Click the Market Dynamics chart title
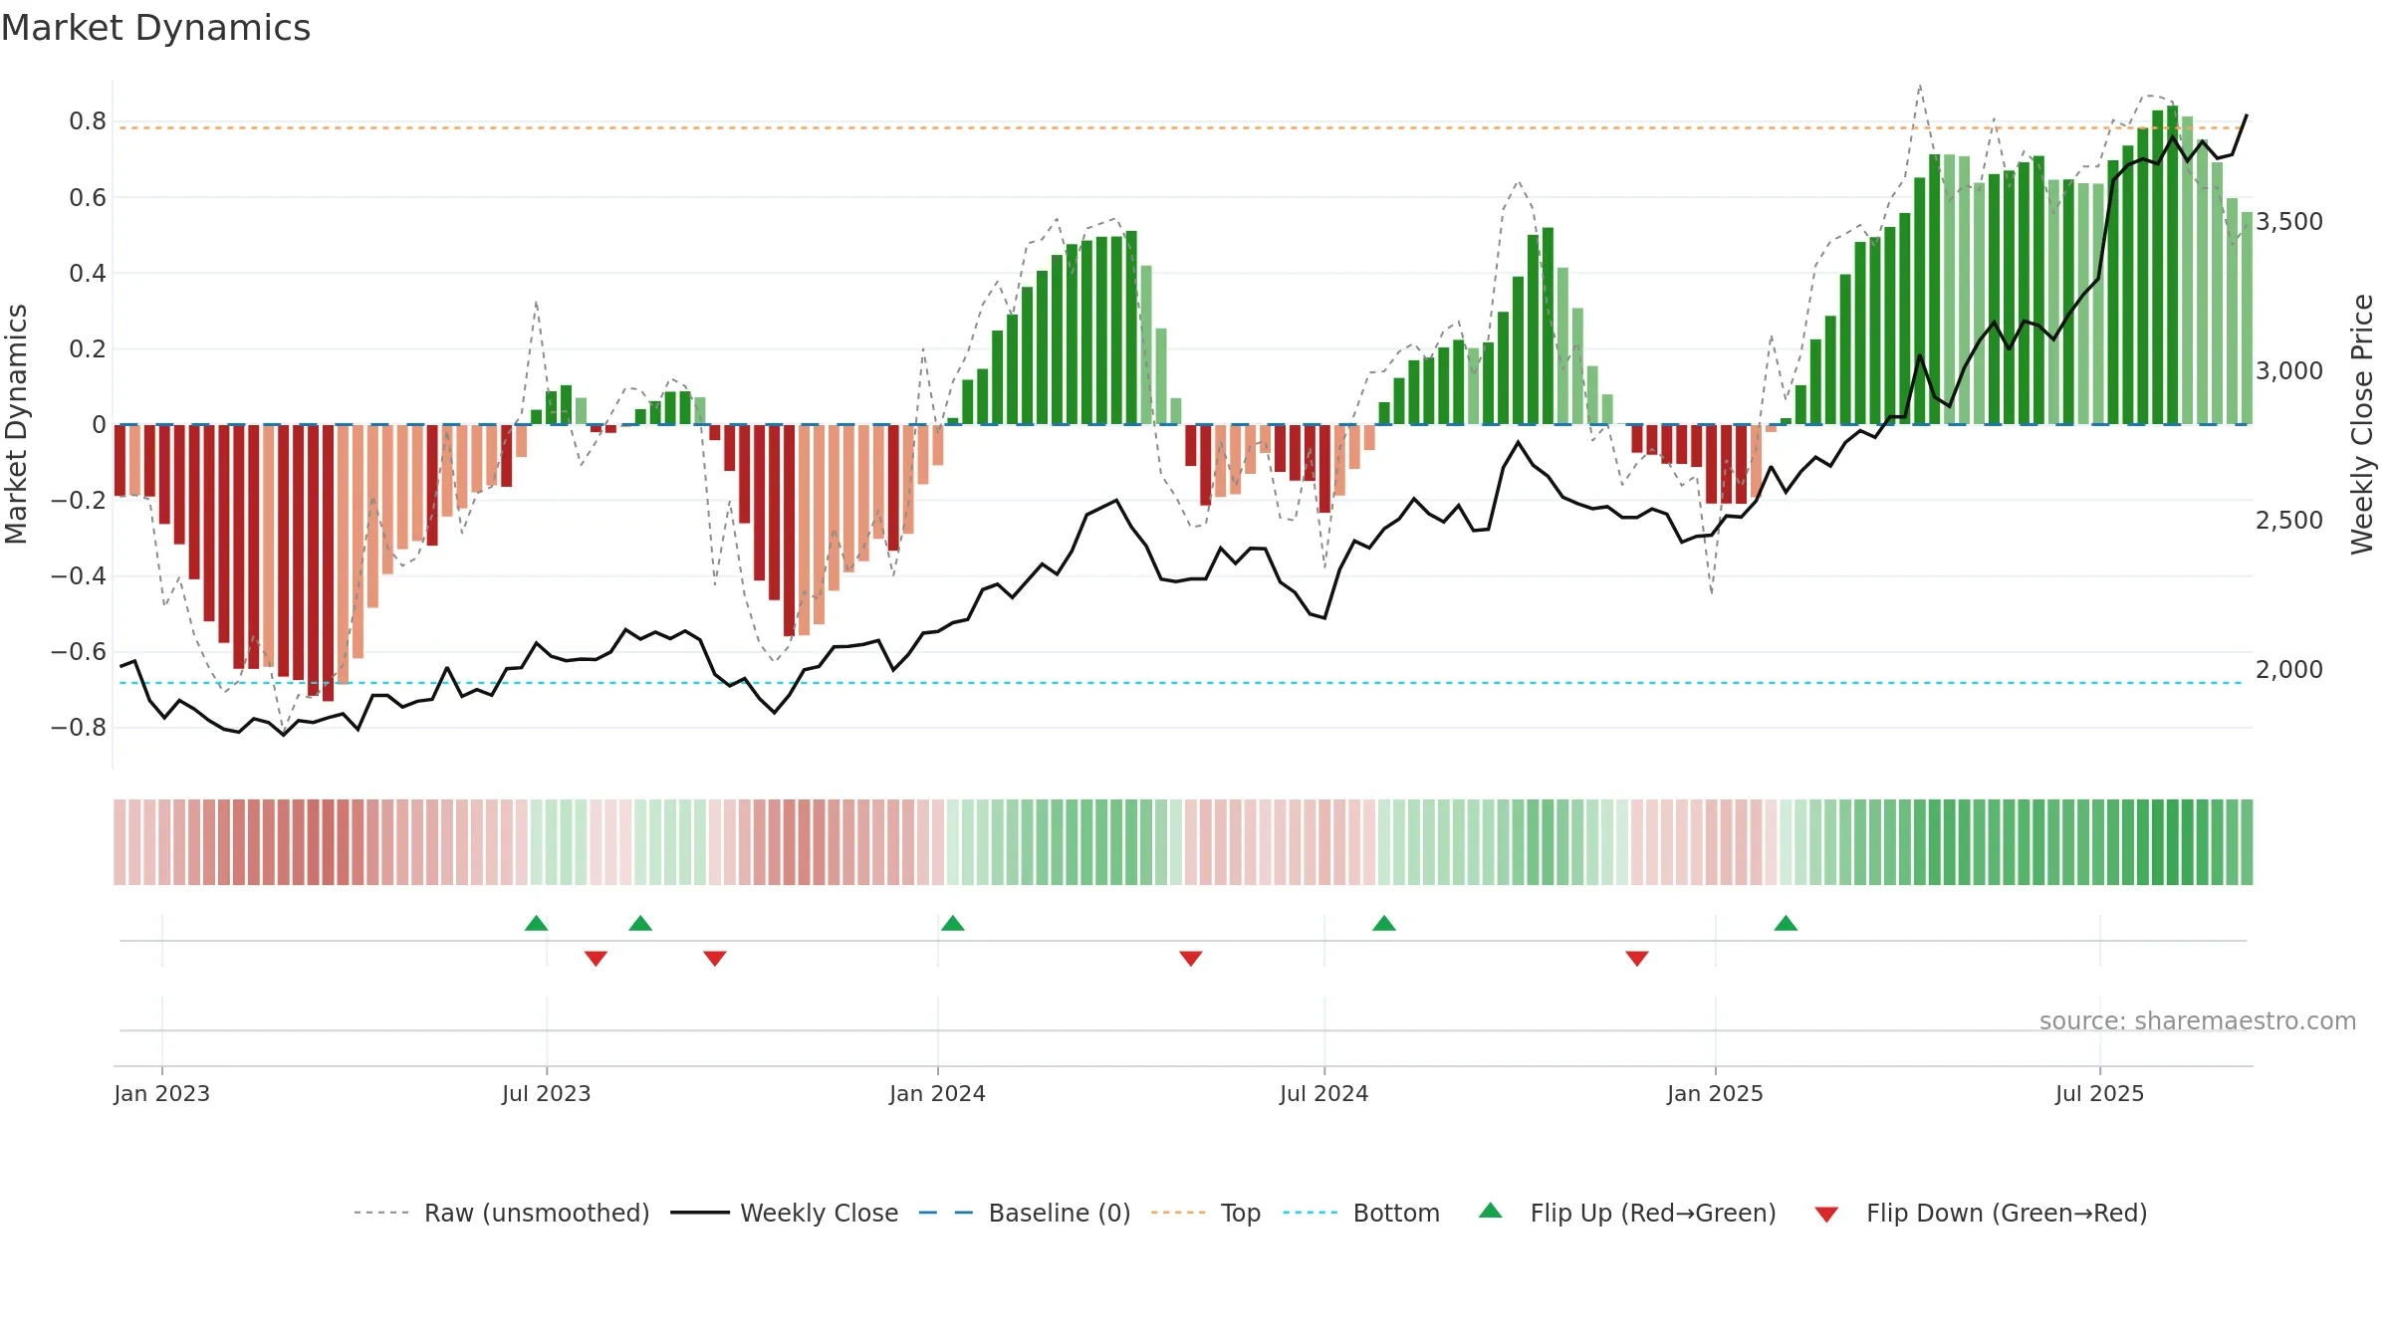 [155, 28]
